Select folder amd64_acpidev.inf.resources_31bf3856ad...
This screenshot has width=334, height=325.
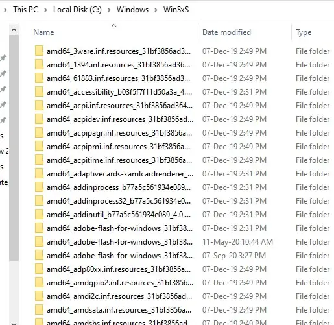click(x=120, y=119)
